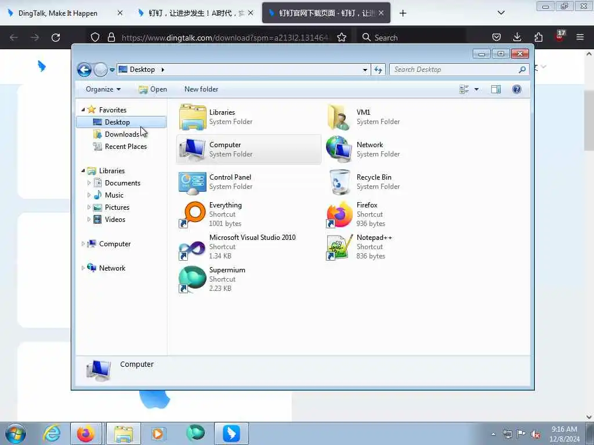The width and height of the screenshot is (594, 445).
Task: Open the Organize menu
Action: pos(103,89)
